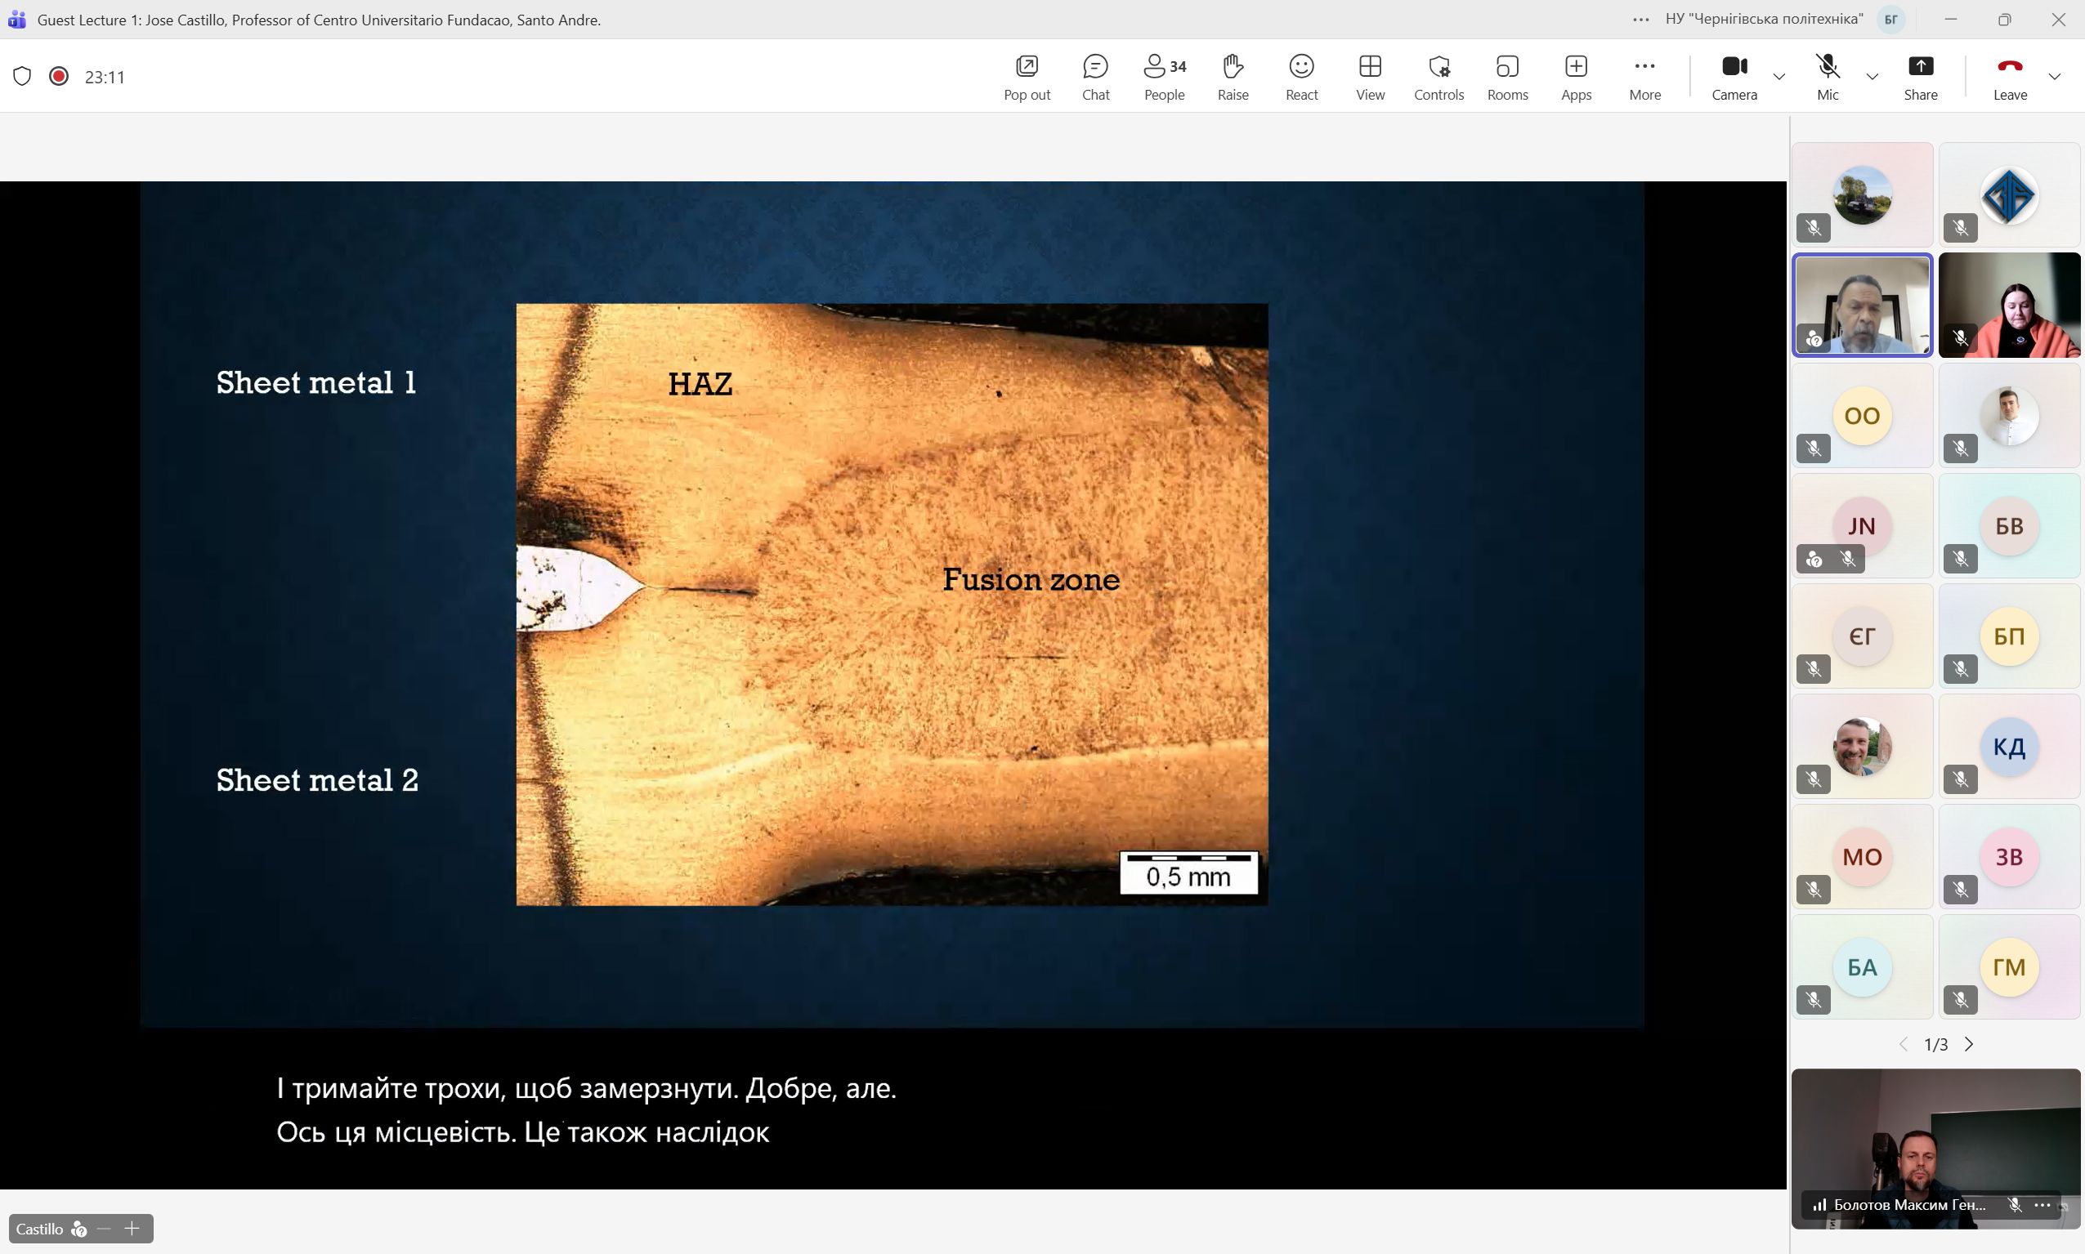Unmute the Mic
The width and height of the screenshot is (2085, 1254).
(1828, 77)
